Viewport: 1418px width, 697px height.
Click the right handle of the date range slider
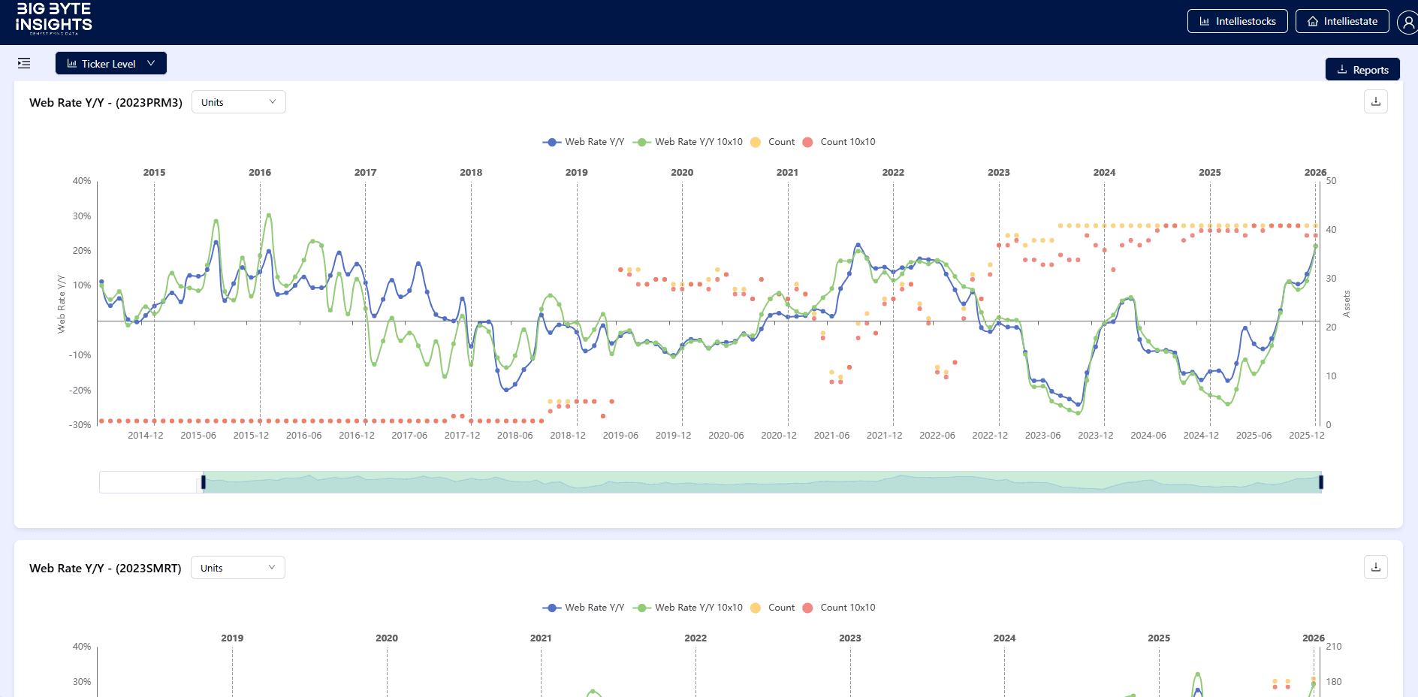(1320, 481)
